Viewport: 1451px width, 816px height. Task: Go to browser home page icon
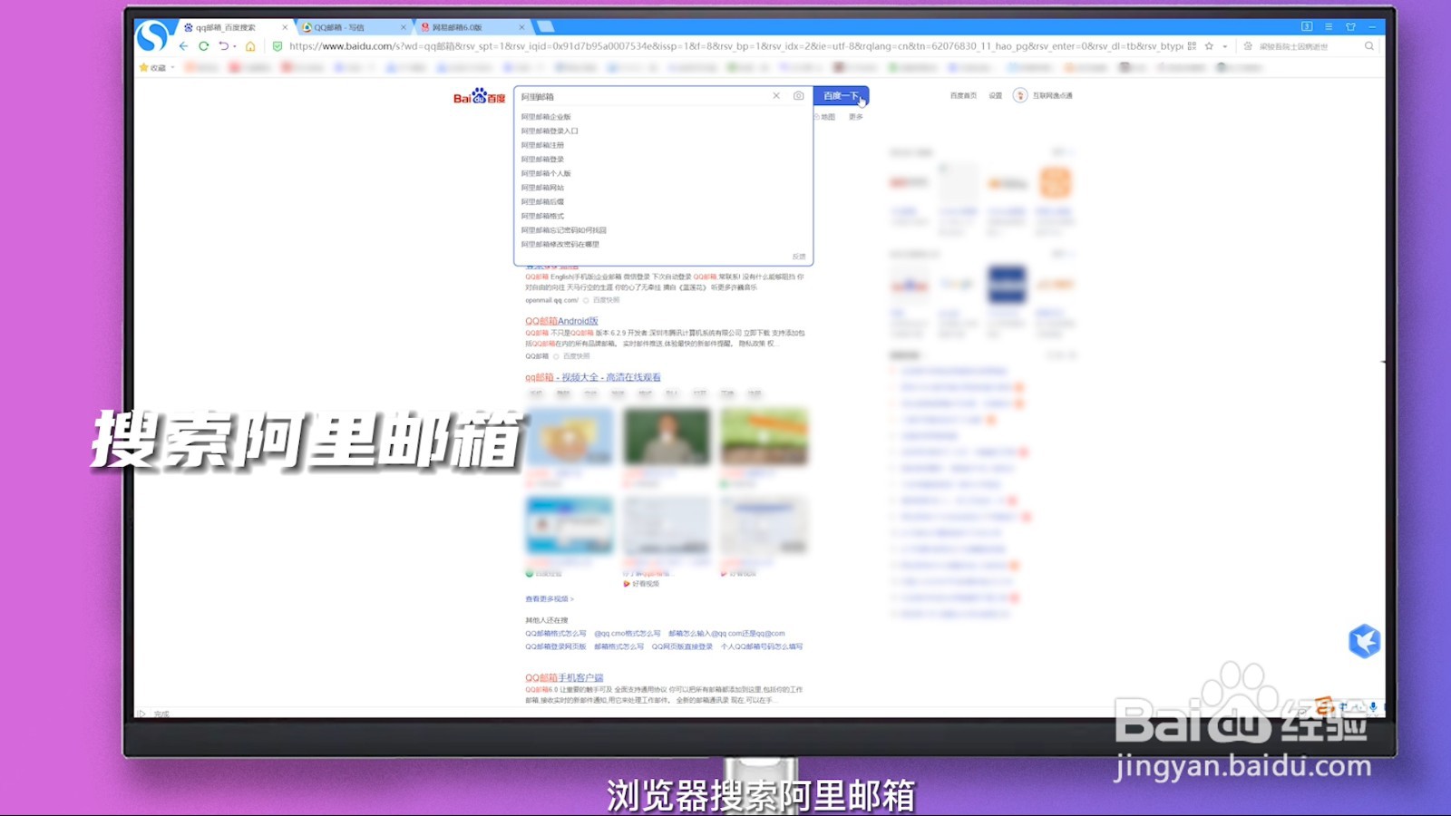click(x=250, y=46)
